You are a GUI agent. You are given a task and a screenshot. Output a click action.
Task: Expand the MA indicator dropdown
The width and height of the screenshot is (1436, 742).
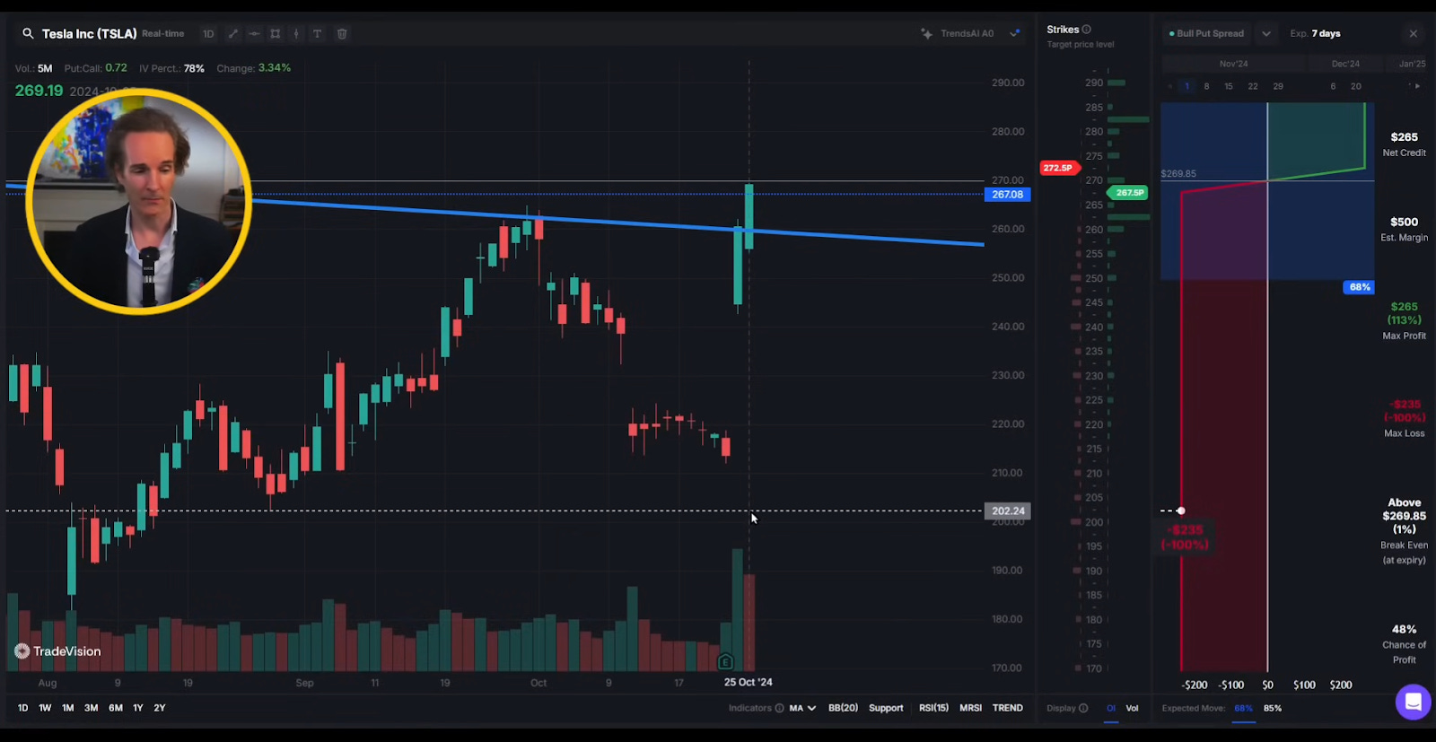802,708
